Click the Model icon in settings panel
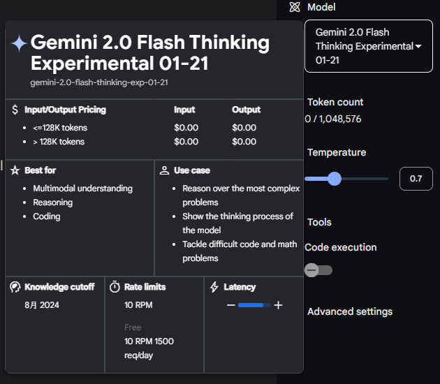The width and height of the screenshot is (440, 384). click(295, 7)
